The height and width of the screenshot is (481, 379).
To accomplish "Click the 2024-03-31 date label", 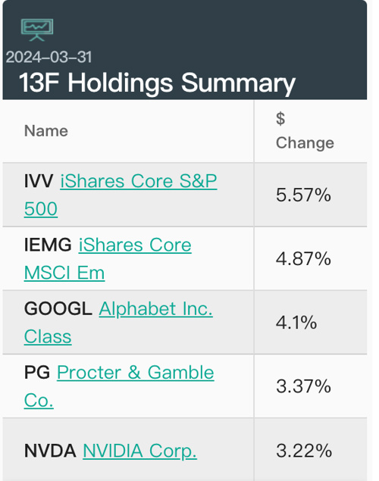I will (x=49, y=57).
